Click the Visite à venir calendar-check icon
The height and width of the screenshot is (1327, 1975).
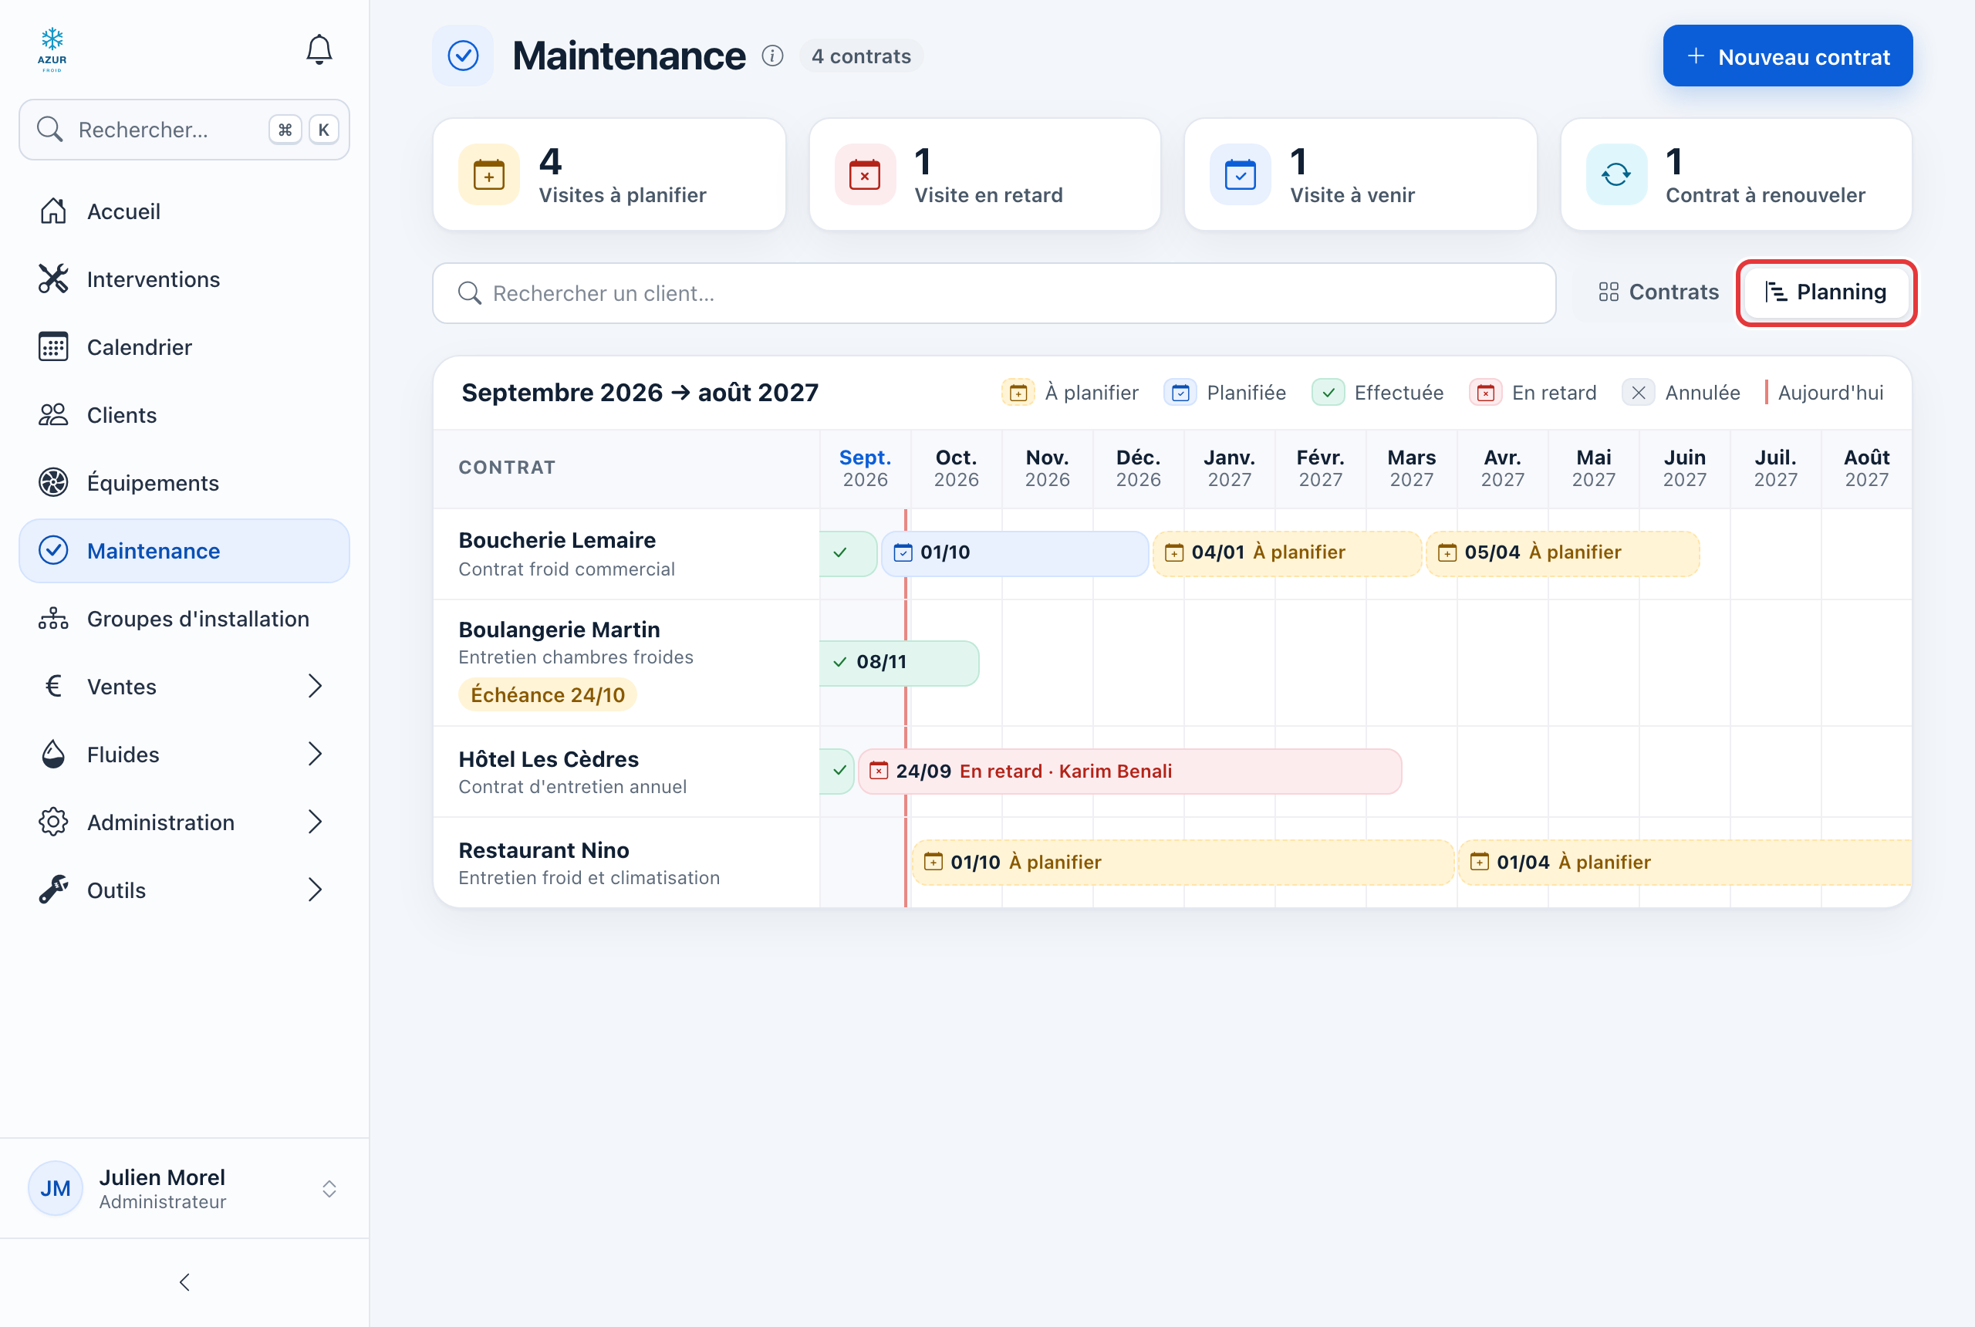coord(1241,174)
